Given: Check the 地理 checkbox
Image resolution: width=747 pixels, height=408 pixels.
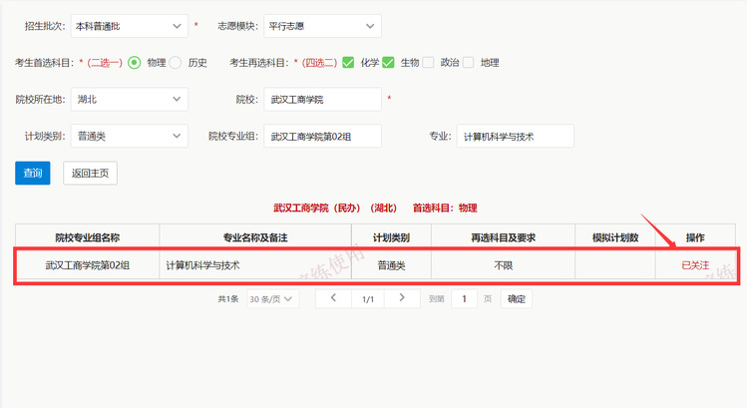Looking at the screenshot, I should tap(467, 63).
